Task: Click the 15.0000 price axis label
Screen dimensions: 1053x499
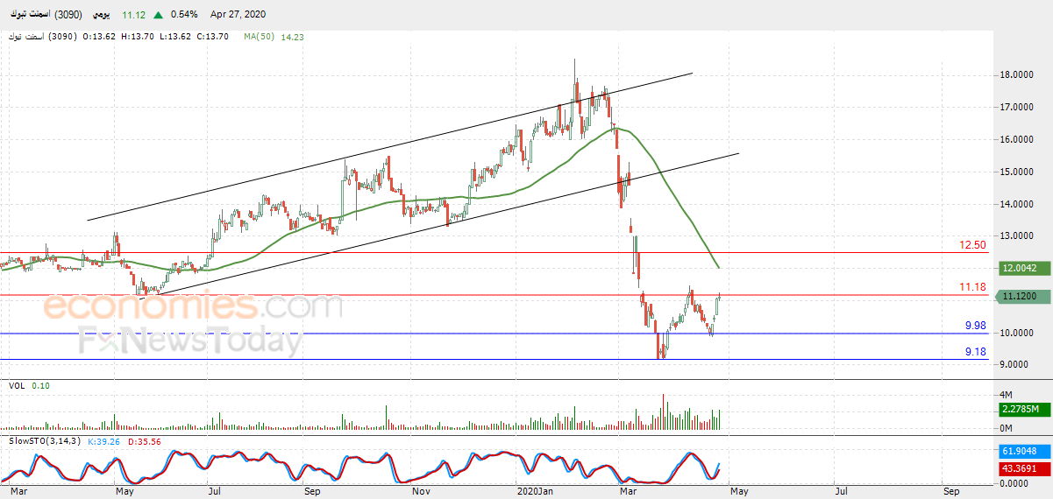Action: click(x=1019, y=172)
